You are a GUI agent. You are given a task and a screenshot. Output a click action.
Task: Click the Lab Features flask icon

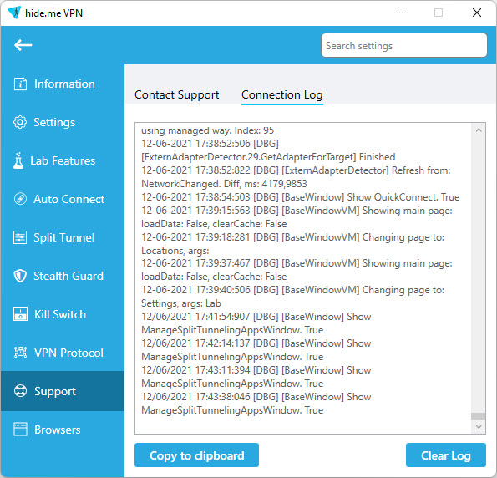click(18, 160)
